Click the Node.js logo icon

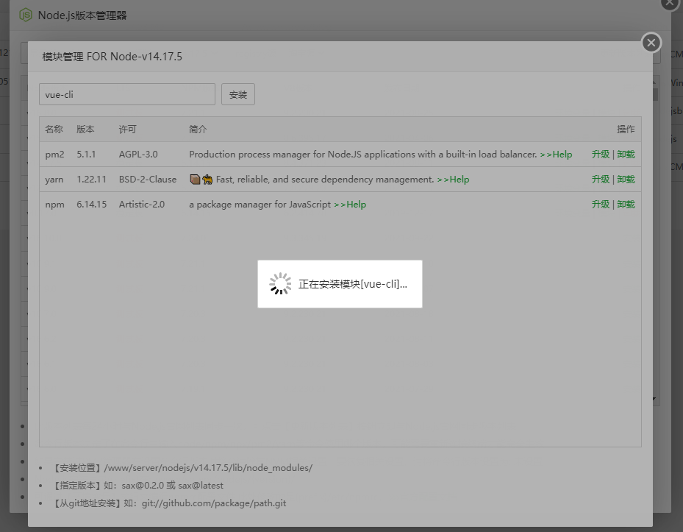(x=26, y=15)
